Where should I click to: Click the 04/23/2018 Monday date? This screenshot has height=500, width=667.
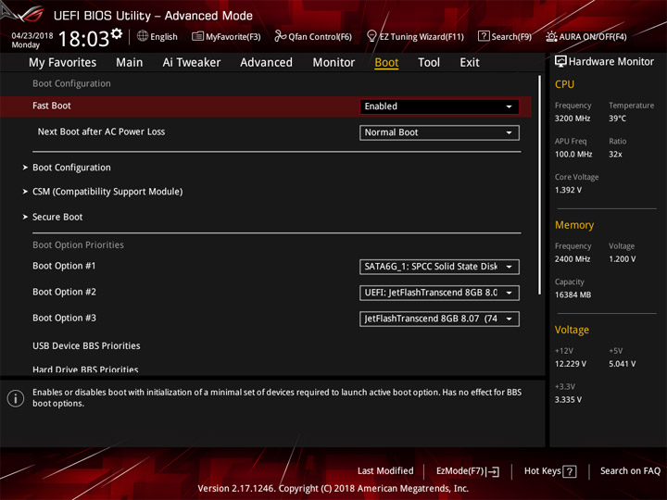[x=31, y=40]
